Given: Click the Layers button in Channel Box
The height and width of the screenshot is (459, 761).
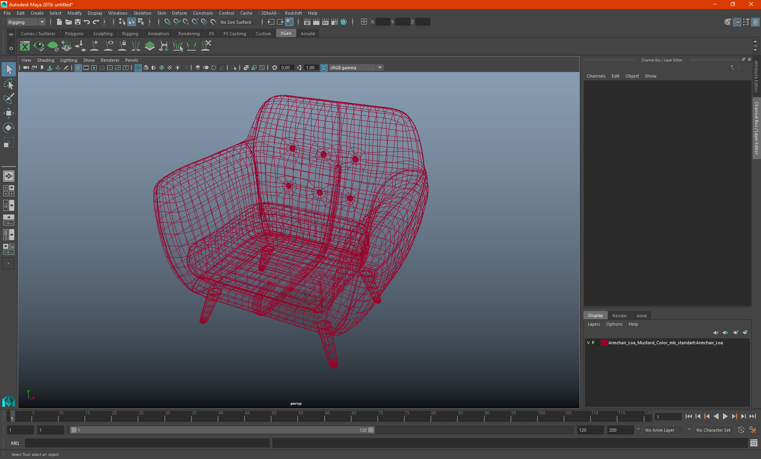Looking at the screenshot, I should click(594, 324).
